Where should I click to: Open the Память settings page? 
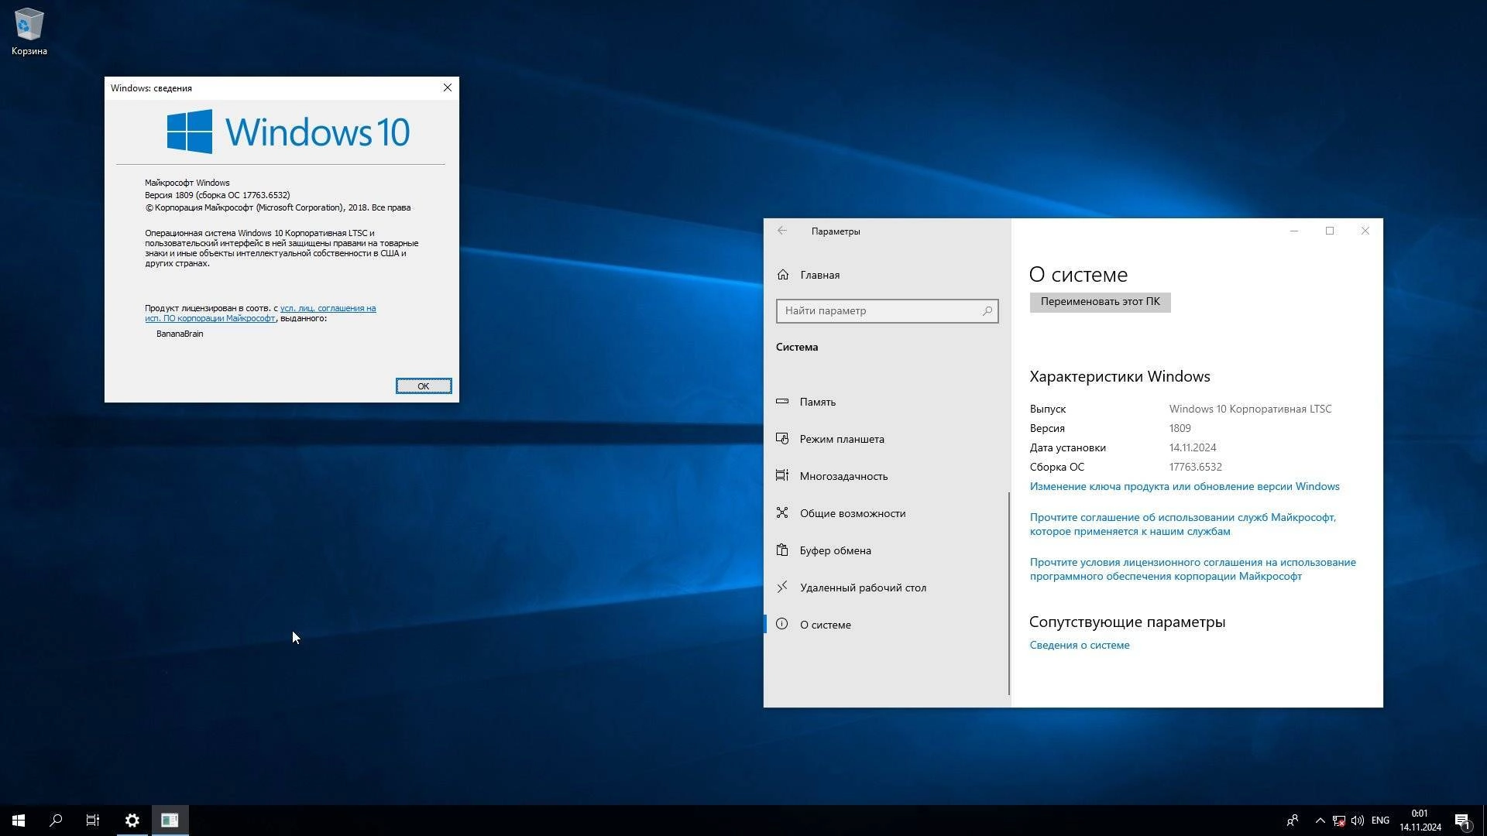pyautogui.click(x=886, y=402)
